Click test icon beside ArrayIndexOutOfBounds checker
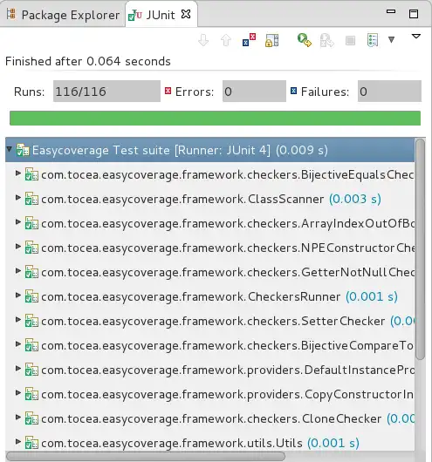This screenshot has height=462, width=432. [31, 223]
